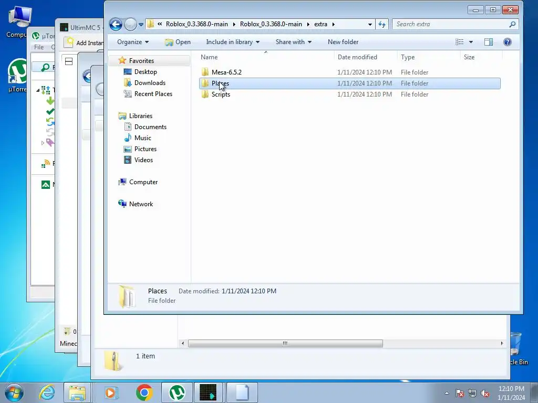Screen dimensions: 538x403
Task: Click the greyed Forward arrow button
Action: [x=130, y=24]
